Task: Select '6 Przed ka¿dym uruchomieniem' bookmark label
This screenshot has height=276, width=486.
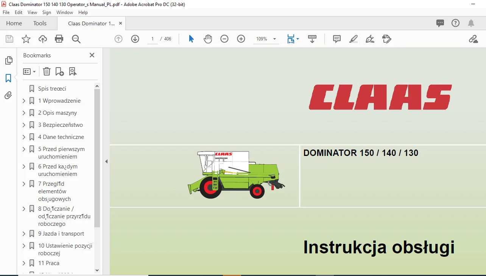Action: (x=58, y=170)
